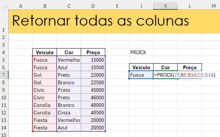Click the price cell 20500
This screenshot has width=220, height=137.
[93, 128]
